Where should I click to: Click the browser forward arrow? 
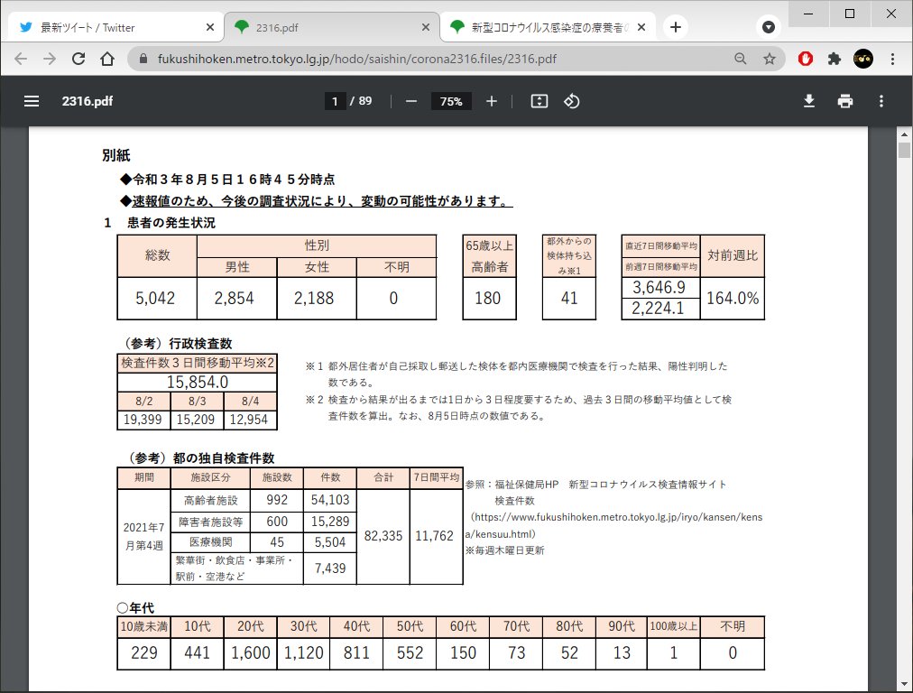[x=50, y=59]
